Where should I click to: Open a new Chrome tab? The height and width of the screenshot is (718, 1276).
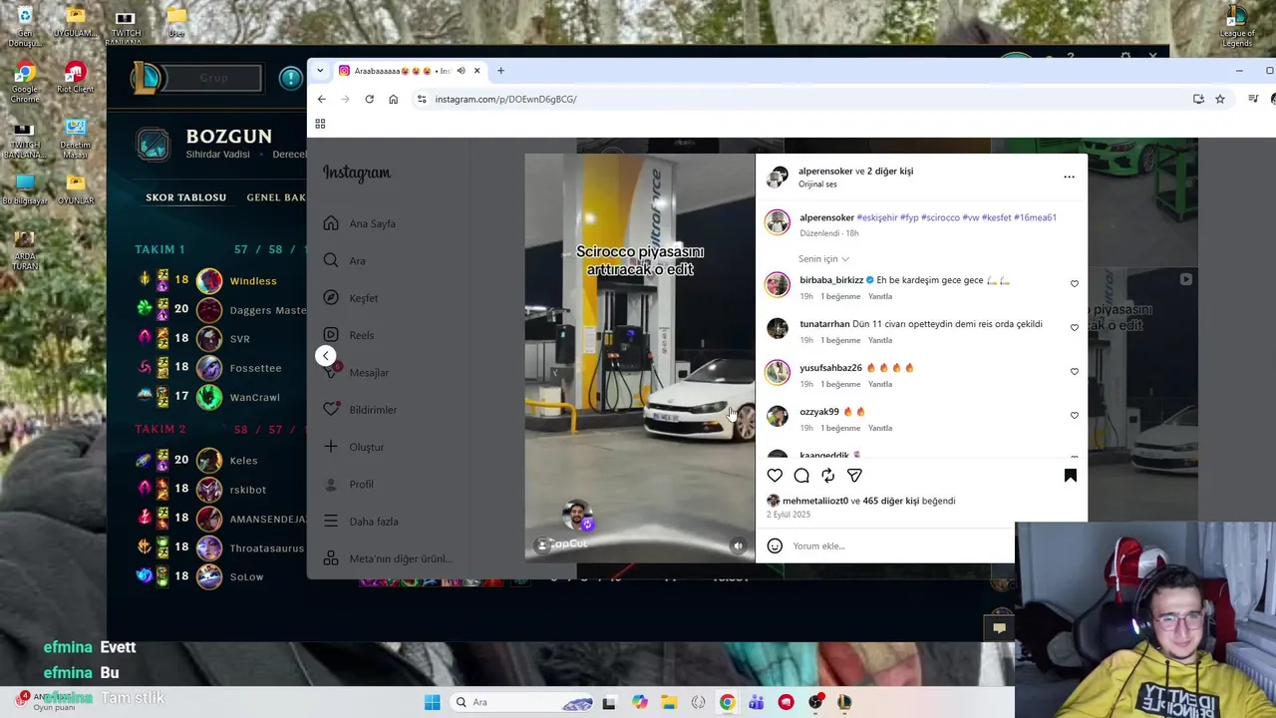pos(500,71)
